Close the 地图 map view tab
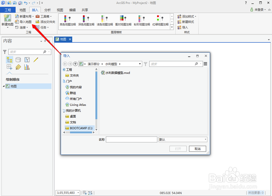This screenshot has height=196, width=272. pyautogui.click(x=70, y=39)
